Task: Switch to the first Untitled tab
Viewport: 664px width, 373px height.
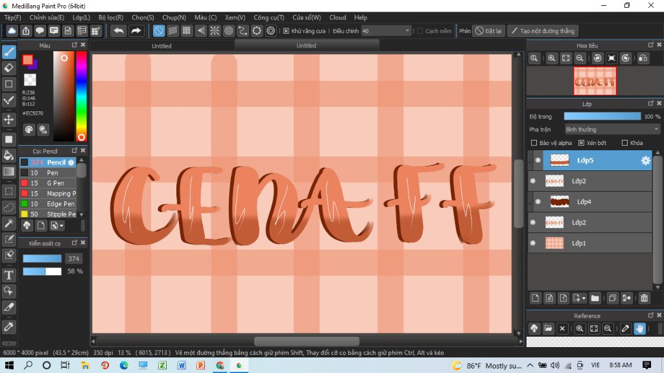Action: 161,46
